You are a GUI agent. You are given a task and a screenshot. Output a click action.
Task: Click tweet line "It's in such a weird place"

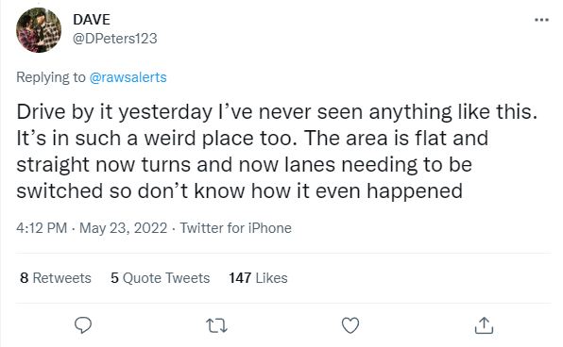252,138
